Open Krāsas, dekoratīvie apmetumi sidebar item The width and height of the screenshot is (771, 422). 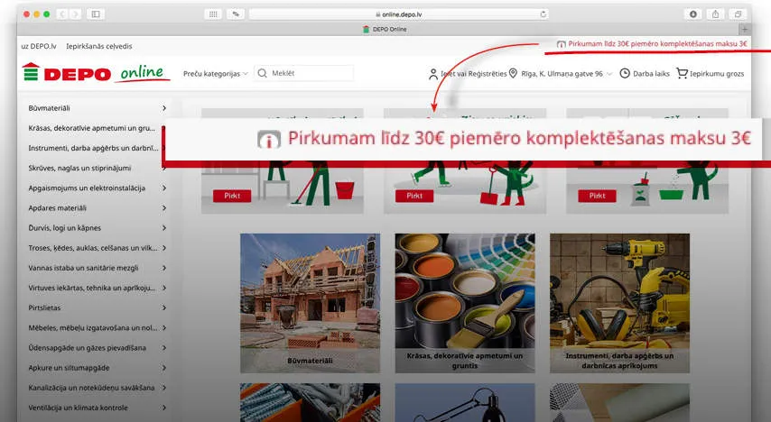click(x=91, y=128)
